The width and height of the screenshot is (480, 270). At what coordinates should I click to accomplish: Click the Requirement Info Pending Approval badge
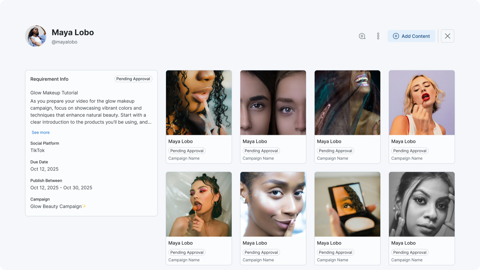[x=133, y=79]
